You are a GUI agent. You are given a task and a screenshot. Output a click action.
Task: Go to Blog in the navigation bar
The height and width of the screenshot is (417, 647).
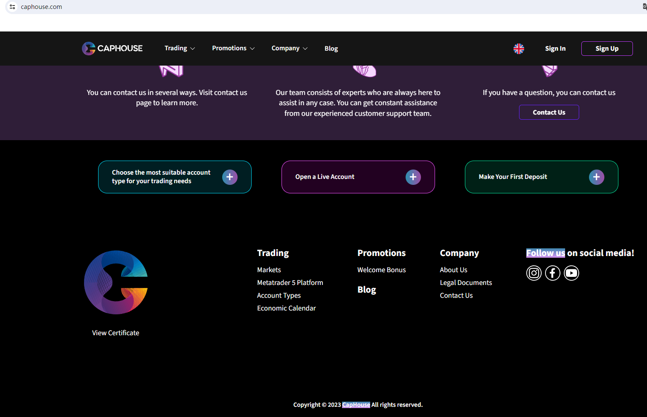(331, 49)
